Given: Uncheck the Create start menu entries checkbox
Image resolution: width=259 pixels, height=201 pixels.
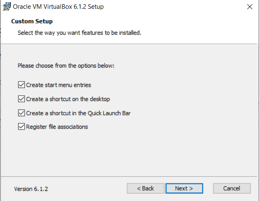Looking at the screenshot, I should tap(21, 85).
